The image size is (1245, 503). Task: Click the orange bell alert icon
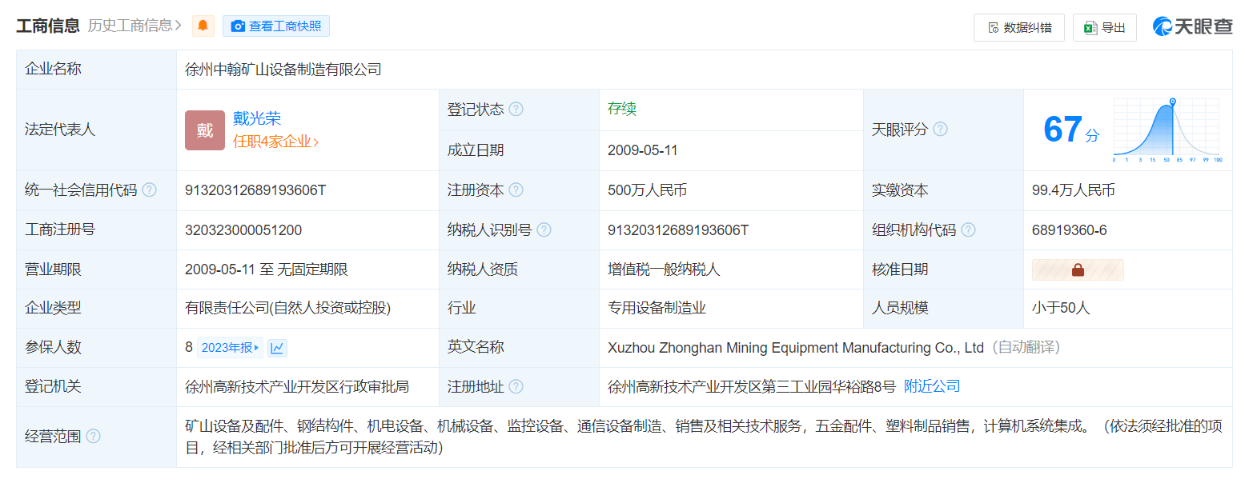203,26
